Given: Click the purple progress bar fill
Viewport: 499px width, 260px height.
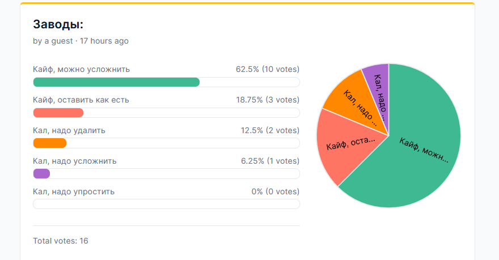Looking at the screenshot, I should (x=42, y=174).
